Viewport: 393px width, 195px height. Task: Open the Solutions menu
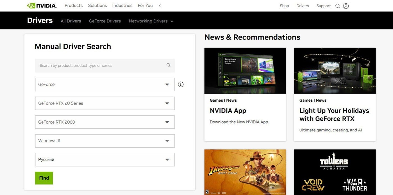click(x=97, y=6)
